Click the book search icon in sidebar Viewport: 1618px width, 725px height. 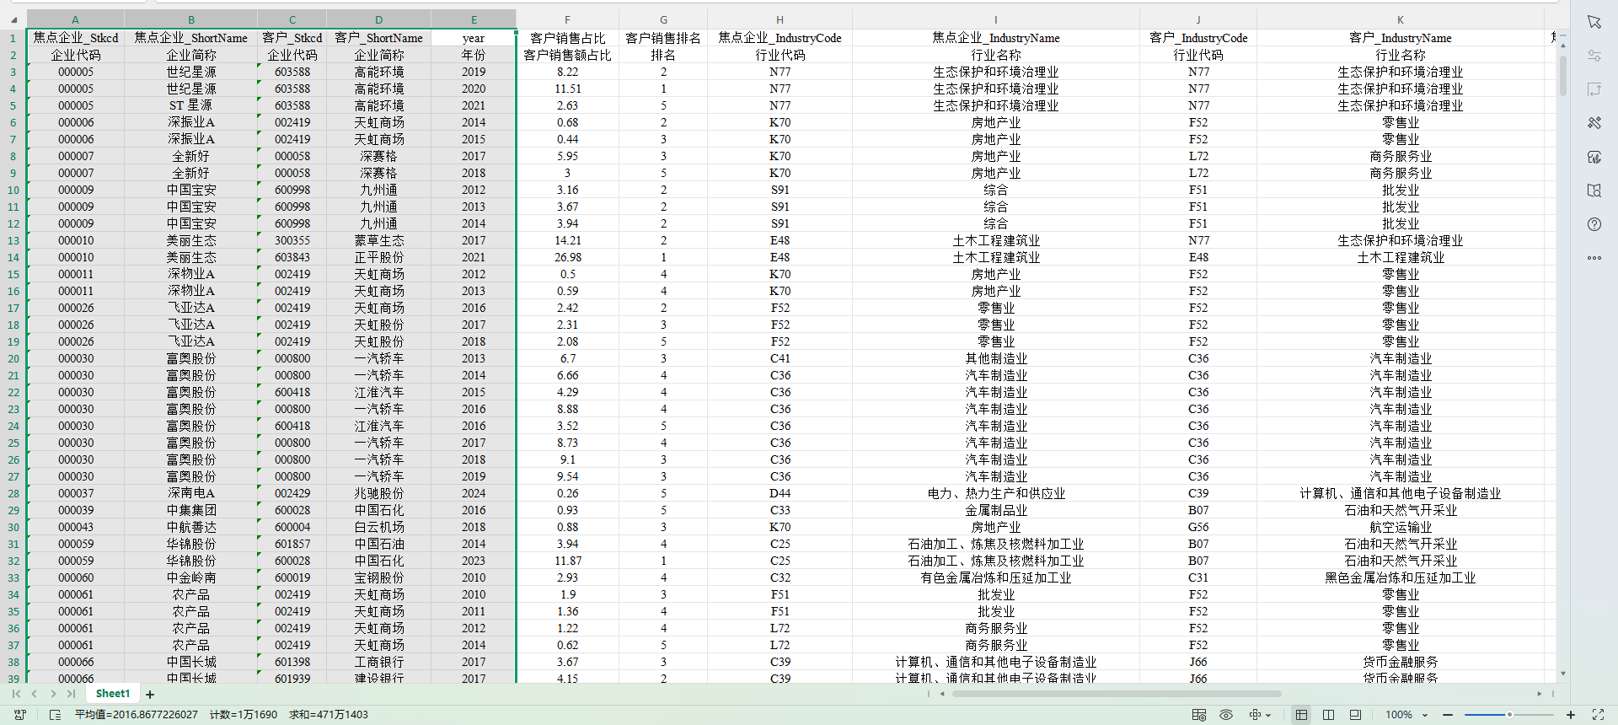(x=1594, y=191)
